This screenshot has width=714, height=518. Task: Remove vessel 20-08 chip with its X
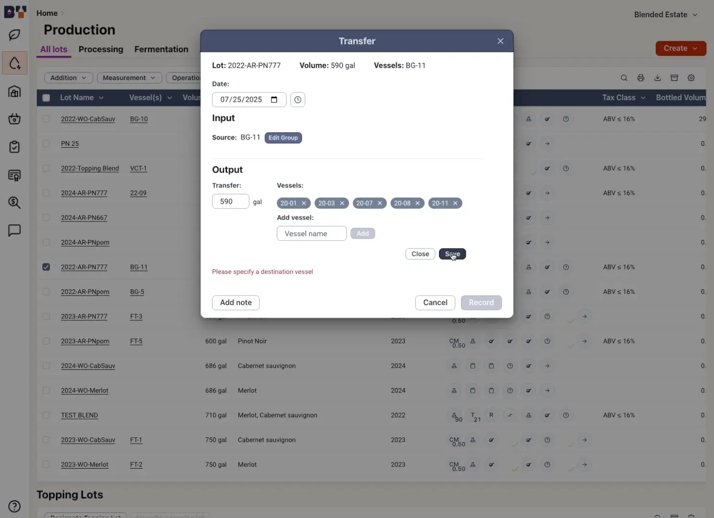417,203
